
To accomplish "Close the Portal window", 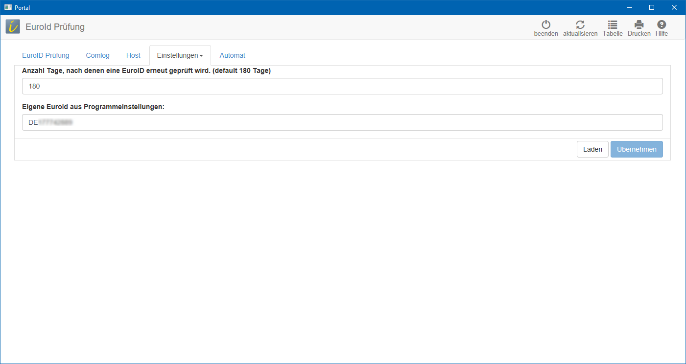I will (674, 7).
